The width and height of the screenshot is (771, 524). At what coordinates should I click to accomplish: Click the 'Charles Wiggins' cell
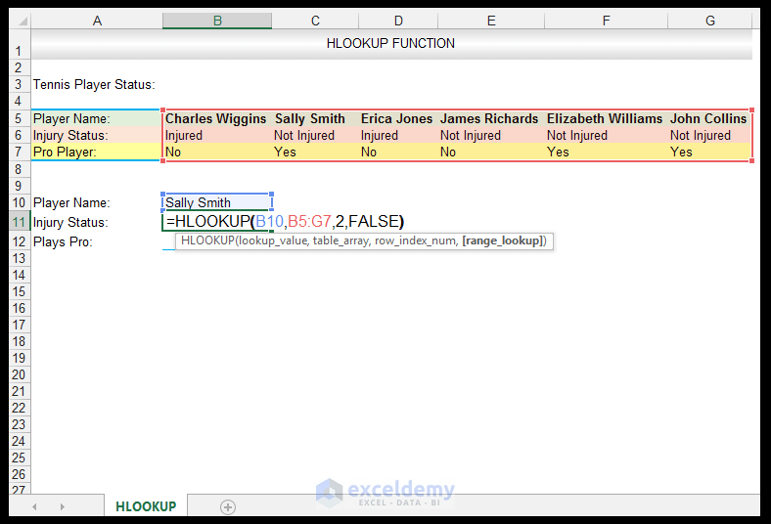[217, 118]
